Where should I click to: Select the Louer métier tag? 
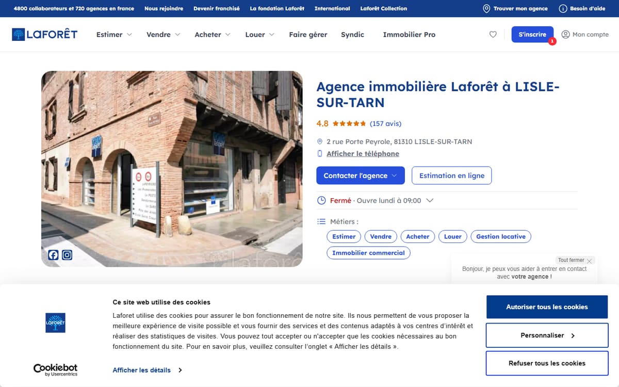click(453, 236)
